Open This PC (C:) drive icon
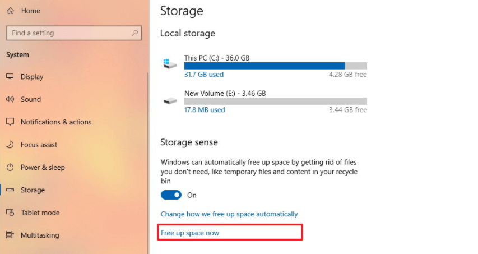 pos(170,64)
